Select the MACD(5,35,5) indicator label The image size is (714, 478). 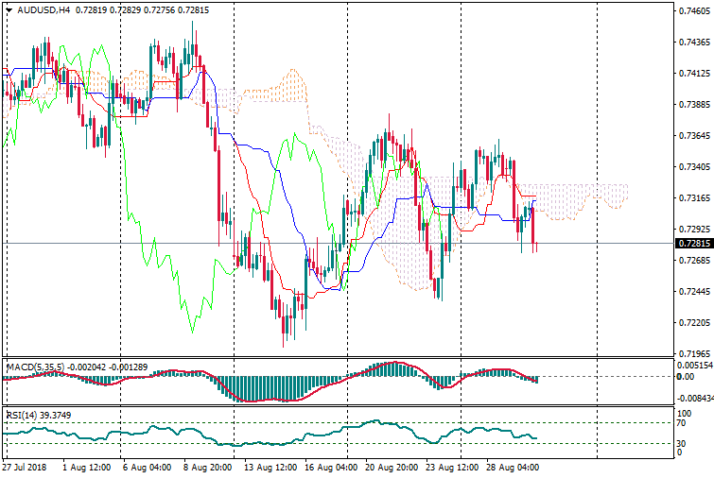pyautogui.click(x=35, y=366)
